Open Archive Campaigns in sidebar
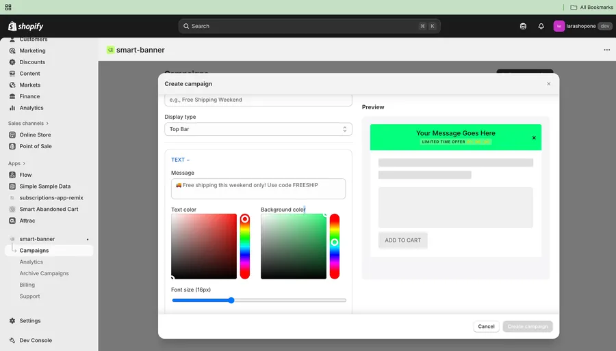Image resolution: width=616 pixels, height=351 pixels. point(44,273)
